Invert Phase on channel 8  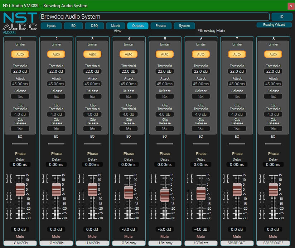click(273, 154)
